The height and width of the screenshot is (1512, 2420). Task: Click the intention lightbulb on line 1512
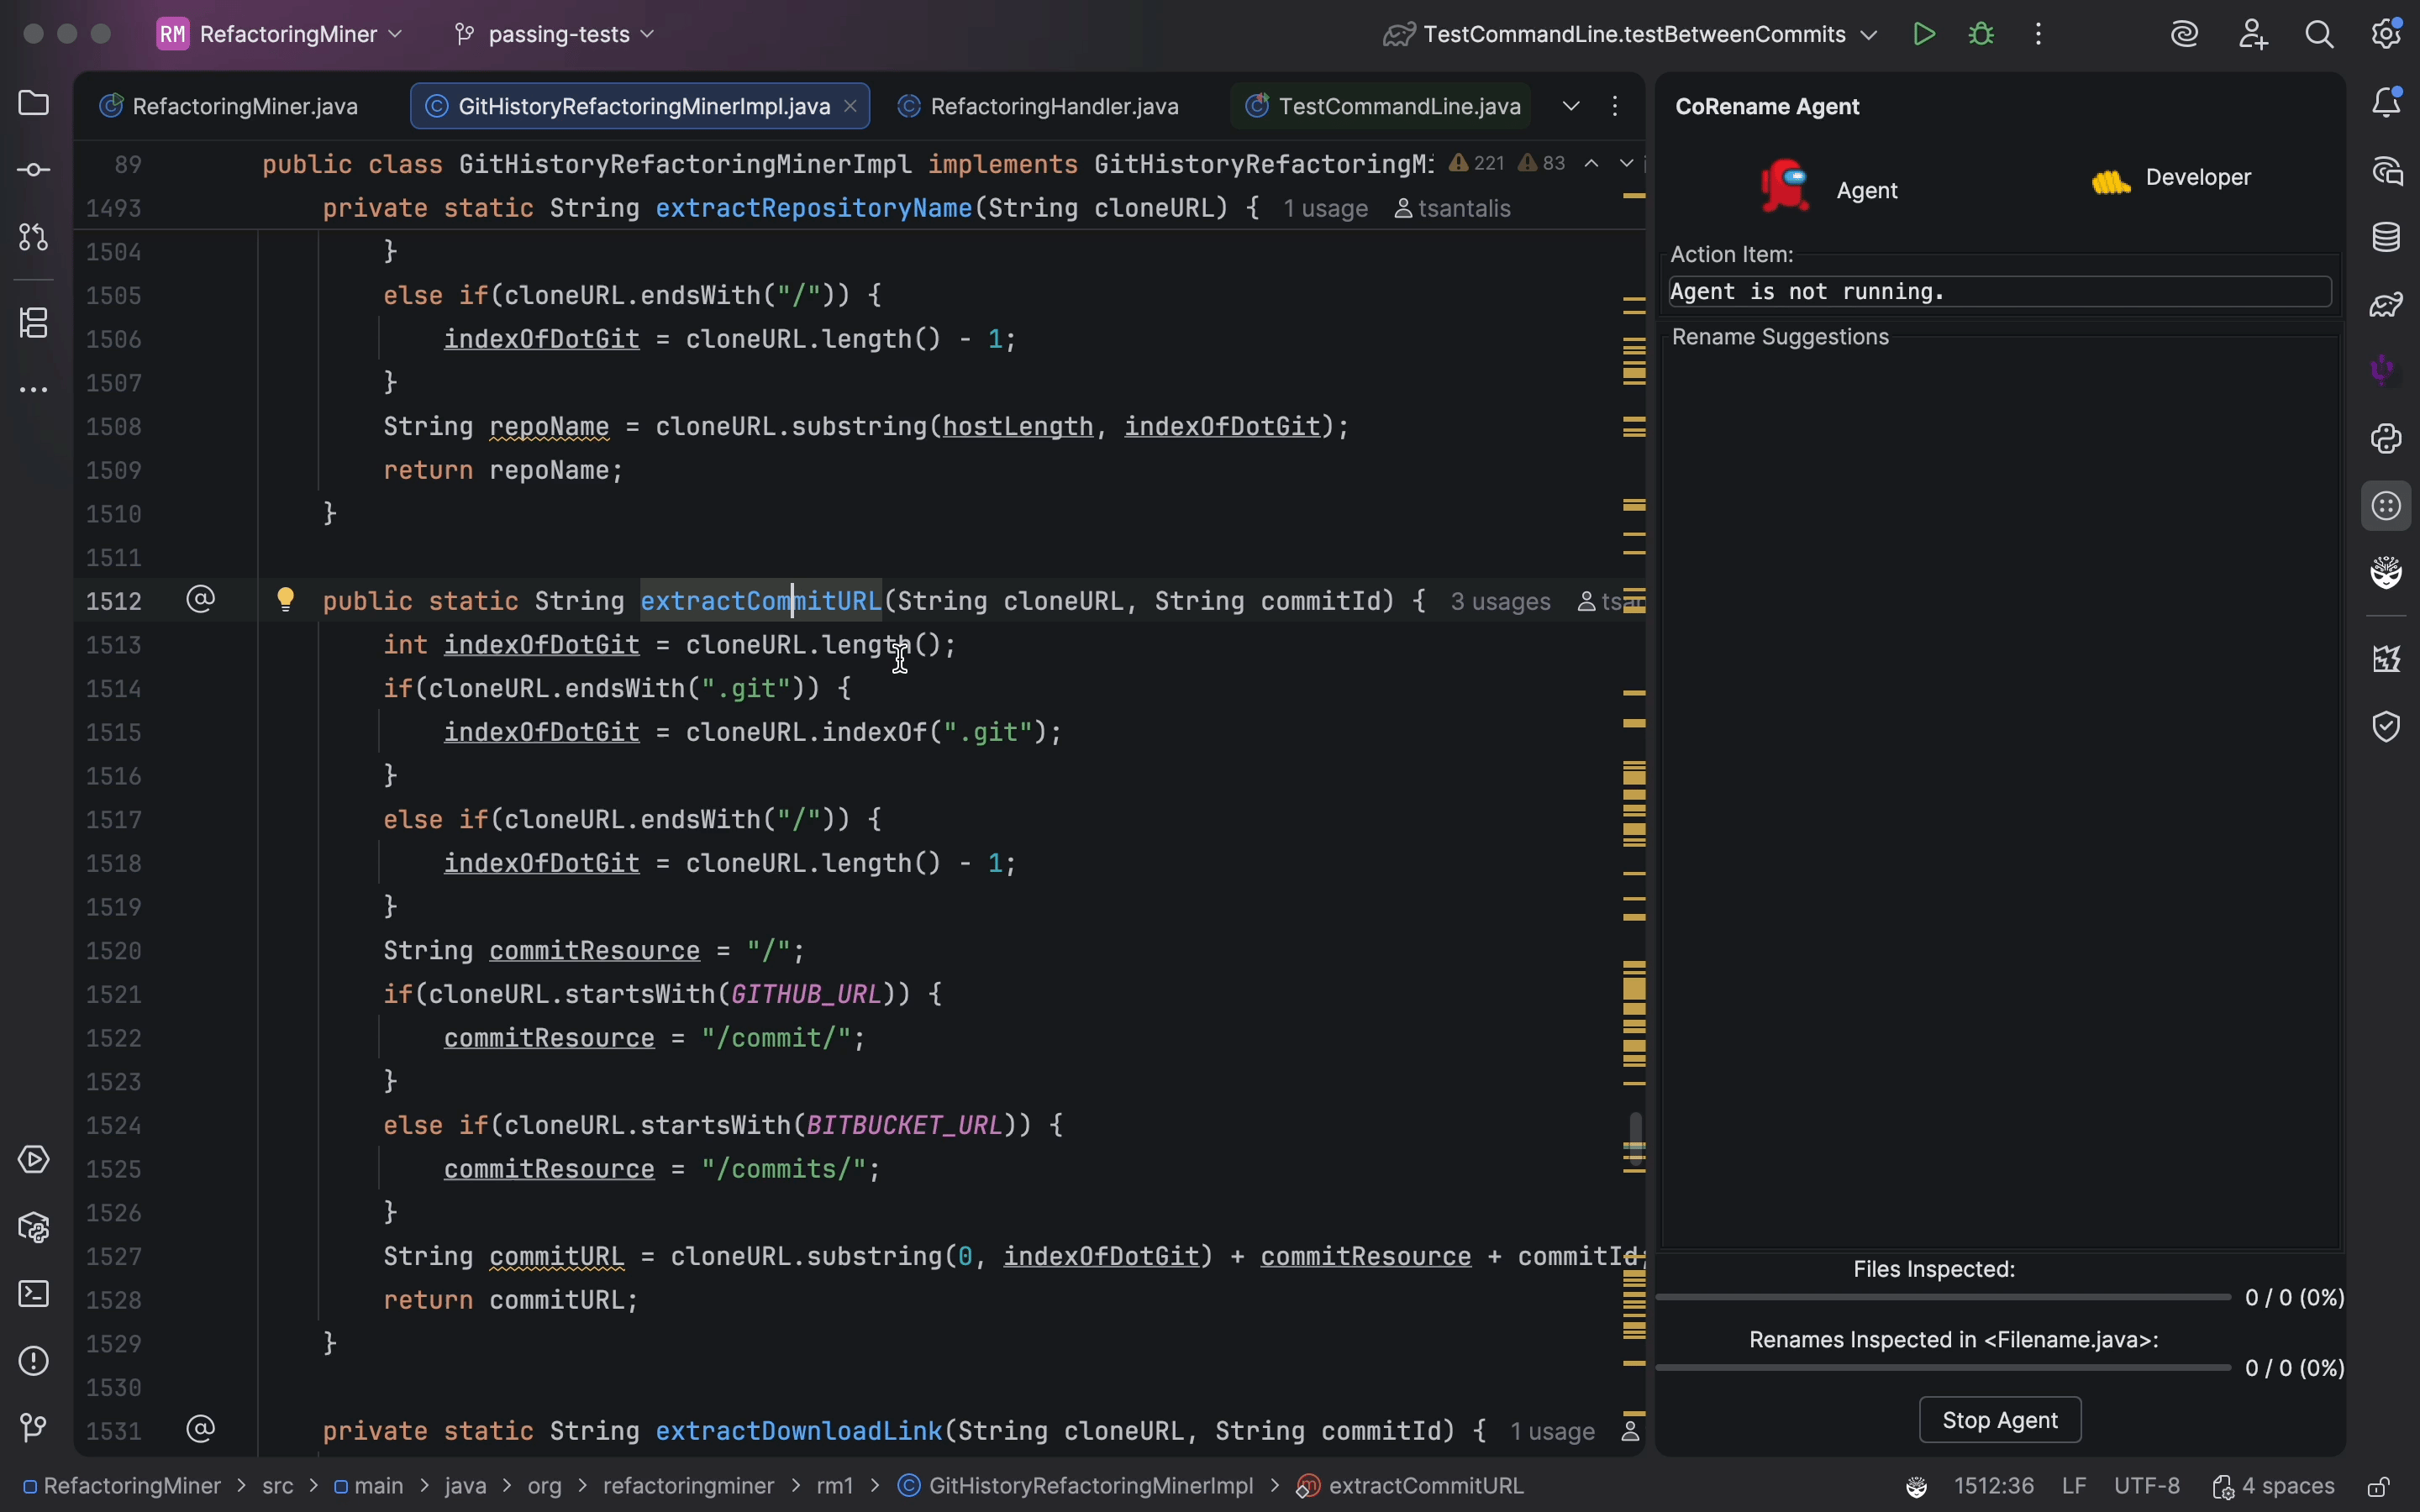[286, 599]
